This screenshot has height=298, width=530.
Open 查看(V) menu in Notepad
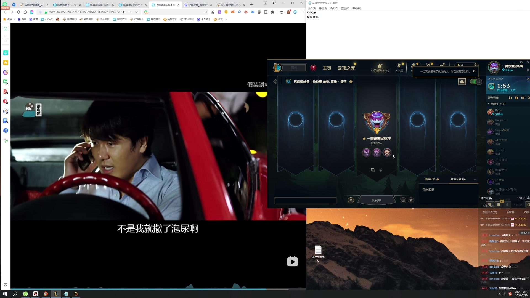(x=345, y=9)
